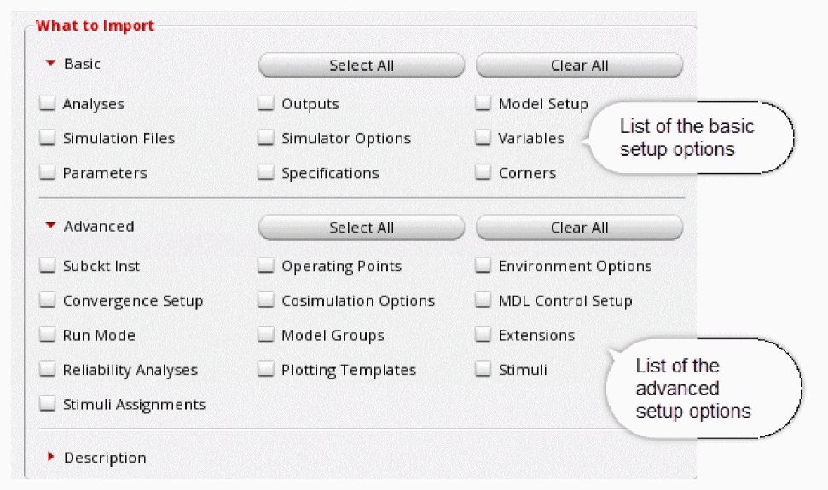Screen dimensions: 828x490
Task: Enable Simulation Files import
Action: [48, 138]
